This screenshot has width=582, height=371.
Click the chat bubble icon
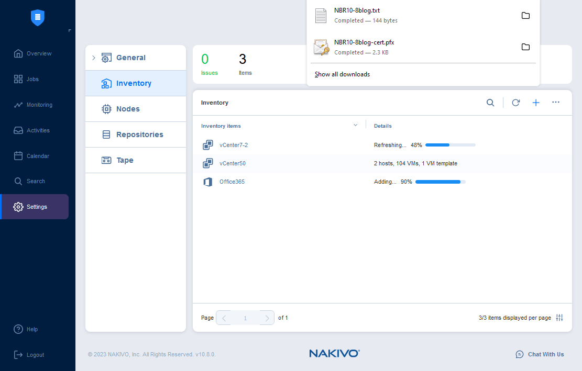(x=520, y=355)
